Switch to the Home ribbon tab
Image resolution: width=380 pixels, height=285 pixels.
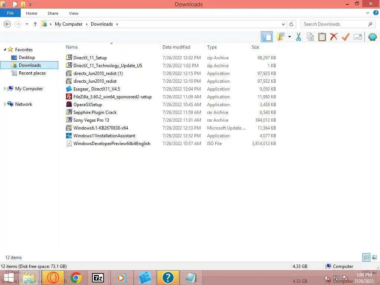32,13
